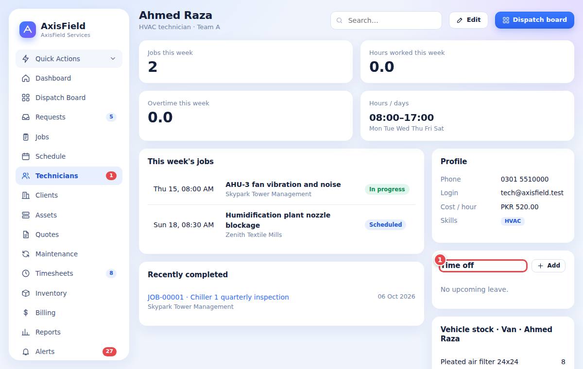Select the Schedule calendar icon
583x369 pixels.
[x=26, y=156]
